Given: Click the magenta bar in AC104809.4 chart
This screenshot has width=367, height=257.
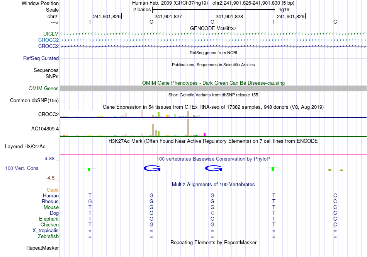Looking at the screenshot, I should [205, 134].
